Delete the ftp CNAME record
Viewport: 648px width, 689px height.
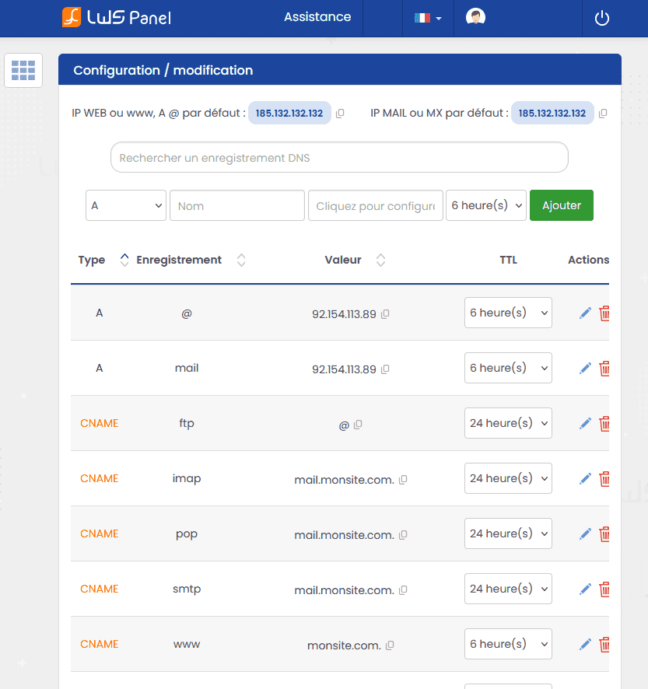tap(604, 424)
